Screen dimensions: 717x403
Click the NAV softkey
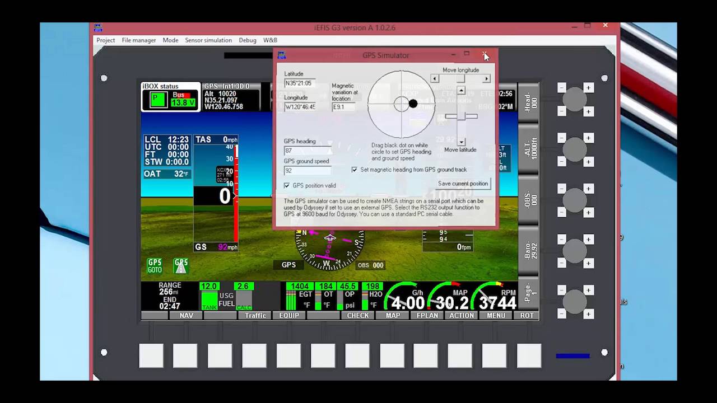187,316
